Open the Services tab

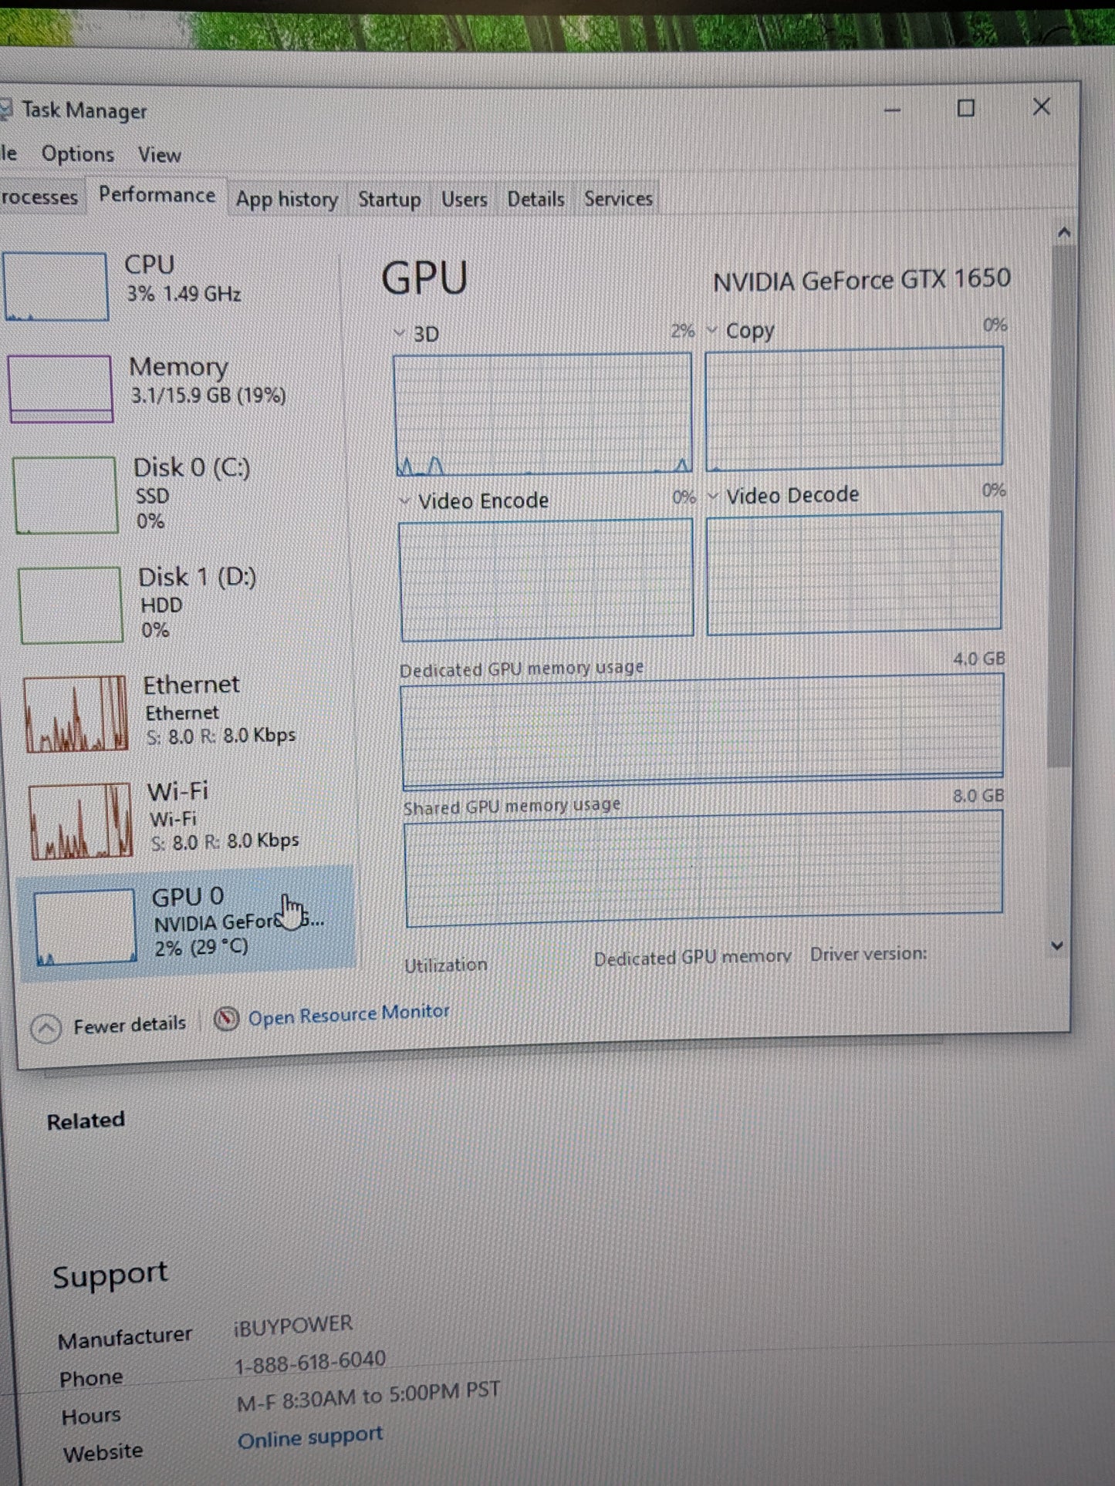pyautogui.click(x=618, y=198)
